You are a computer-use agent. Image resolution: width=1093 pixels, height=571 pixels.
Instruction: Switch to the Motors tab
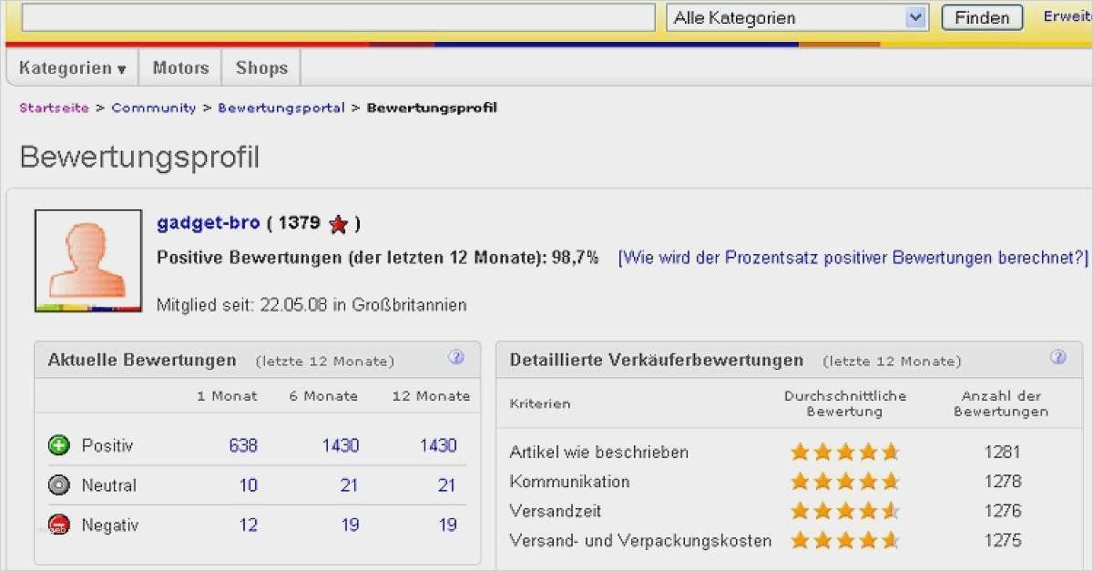coord(179,66)
